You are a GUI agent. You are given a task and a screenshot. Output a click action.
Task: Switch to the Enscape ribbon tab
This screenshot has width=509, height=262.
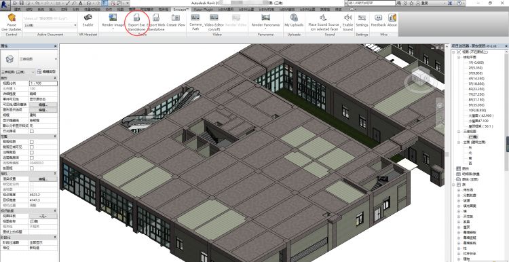pyautogui.click(x=181, y=10)
